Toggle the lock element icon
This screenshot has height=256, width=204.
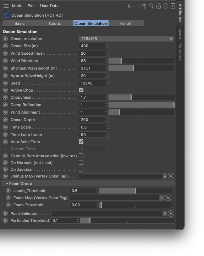pyautogui.click(x=158, y=6)
